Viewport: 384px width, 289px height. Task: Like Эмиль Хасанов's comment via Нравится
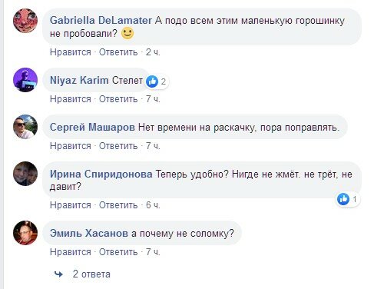[71, 252]
